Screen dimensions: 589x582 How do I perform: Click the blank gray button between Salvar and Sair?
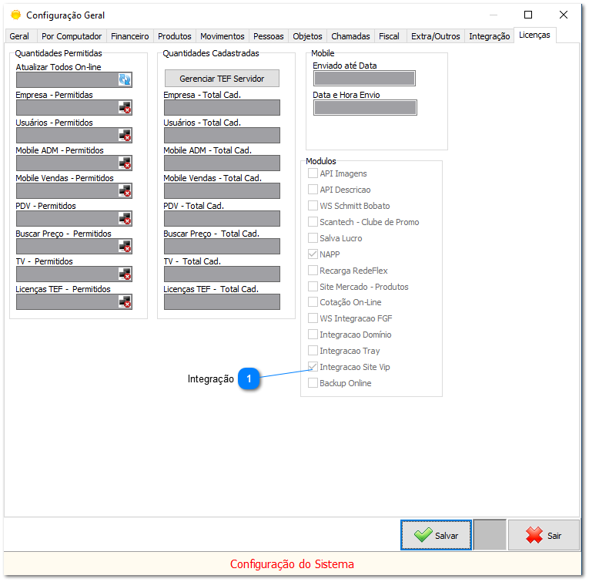click(x=490, y=535)
